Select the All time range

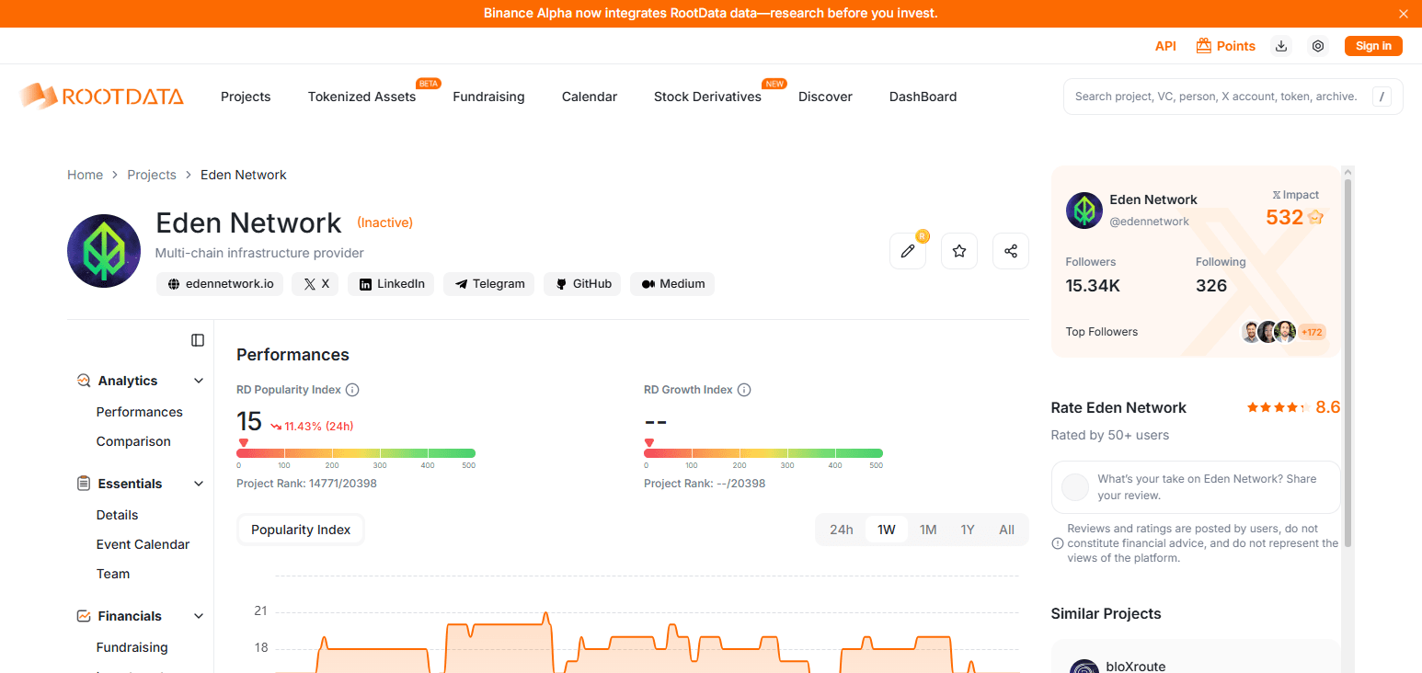1007,530
